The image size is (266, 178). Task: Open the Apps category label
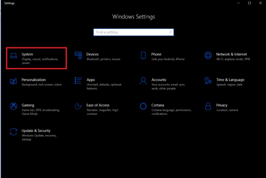[90, 80]
